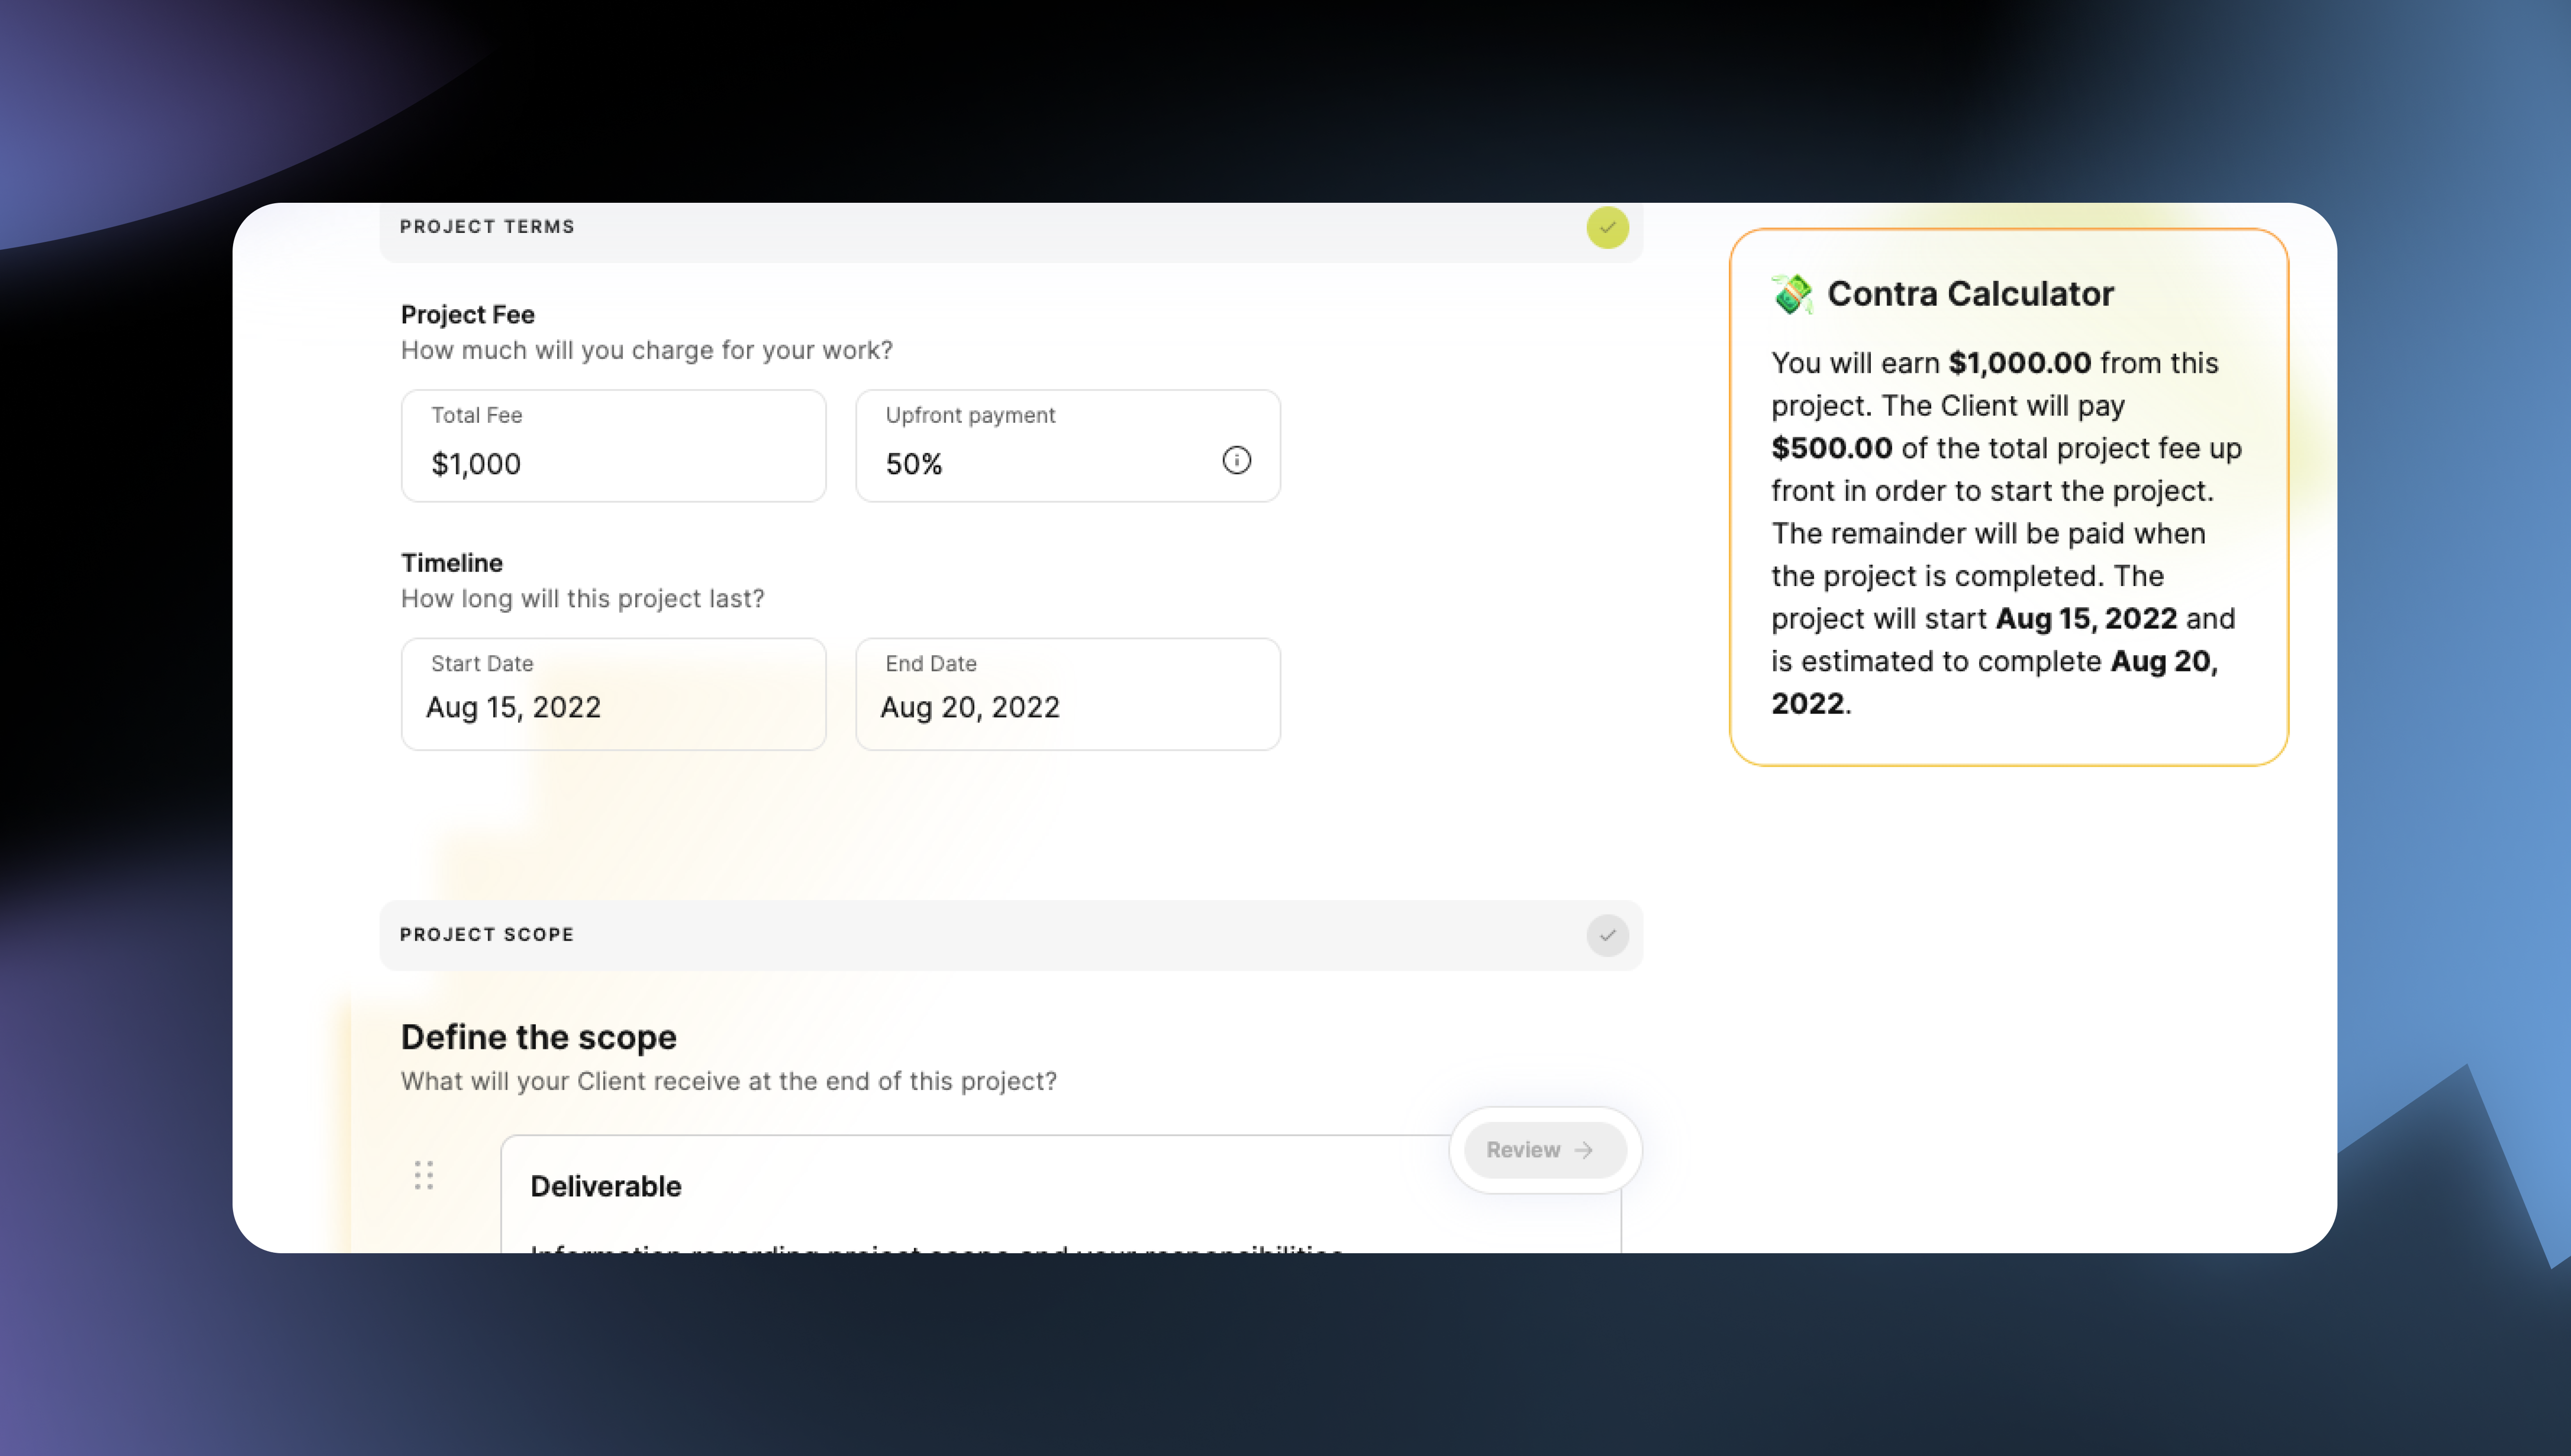Click the Project Scope gray checkmark

point(1607,935)
